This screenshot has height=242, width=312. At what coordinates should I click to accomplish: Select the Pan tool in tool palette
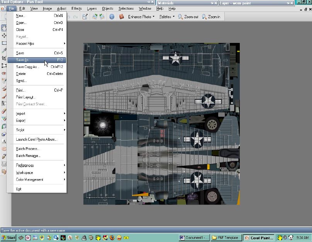coord(4,28)
